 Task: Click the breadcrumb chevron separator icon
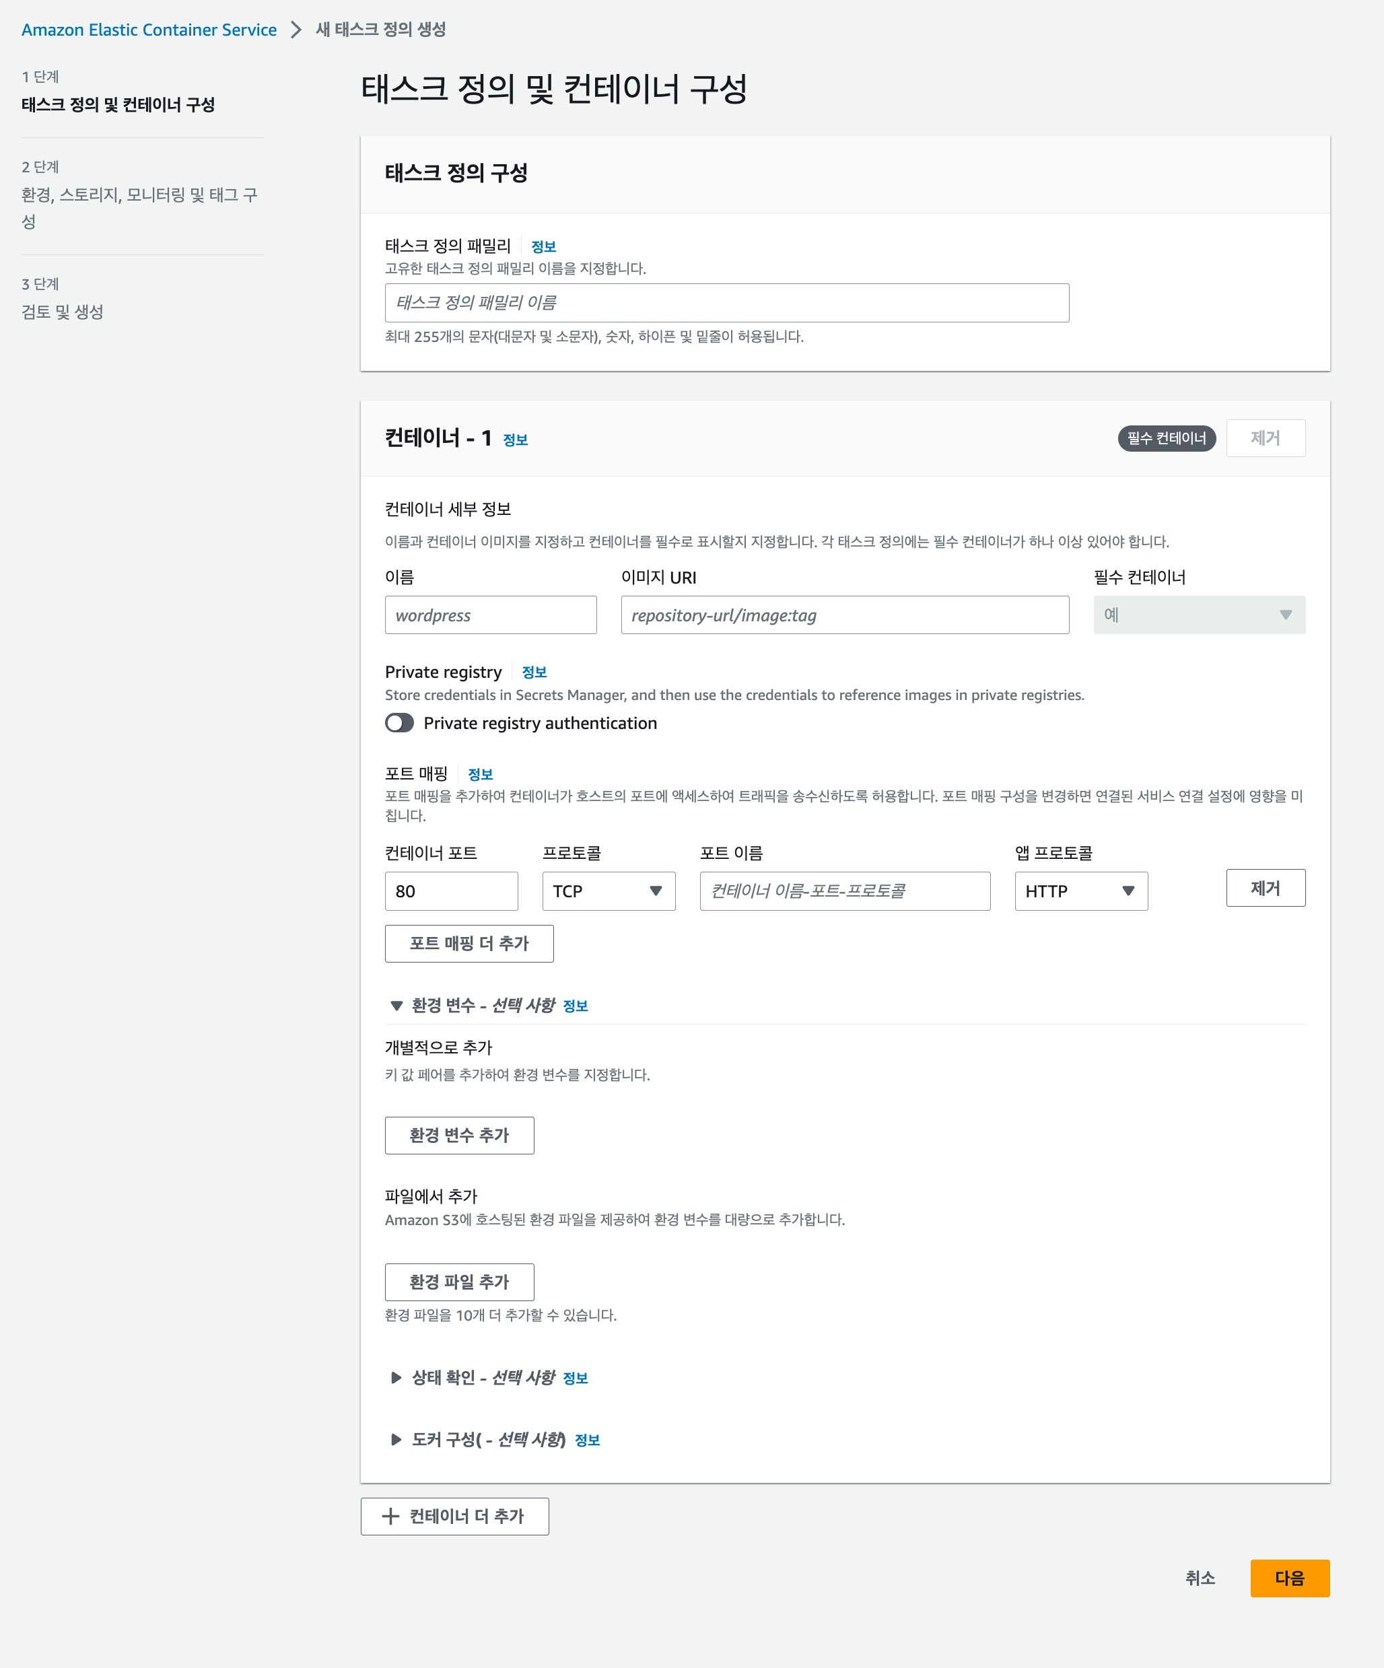point(296,30)
